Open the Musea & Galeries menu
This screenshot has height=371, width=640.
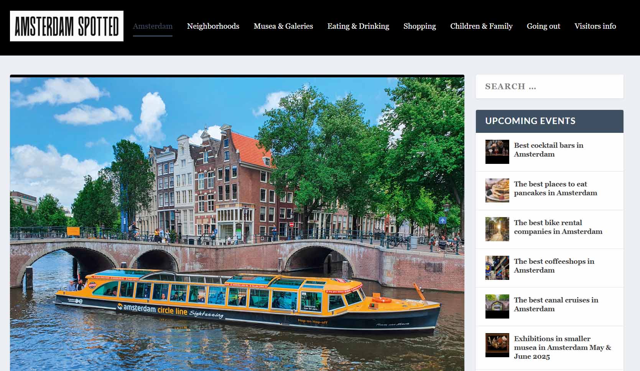click(283, 26)
